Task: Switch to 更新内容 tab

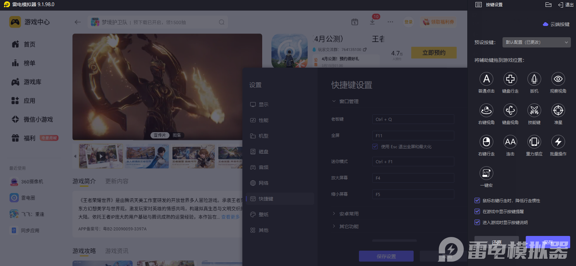Action: (117, 181)
